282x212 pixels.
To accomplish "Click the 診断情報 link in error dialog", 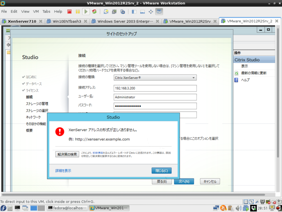I will [98, 153].
